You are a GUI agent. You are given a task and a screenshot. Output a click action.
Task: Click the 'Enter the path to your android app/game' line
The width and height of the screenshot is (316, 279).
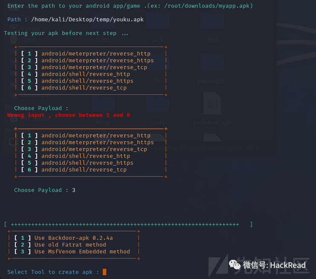pos(130,6)
